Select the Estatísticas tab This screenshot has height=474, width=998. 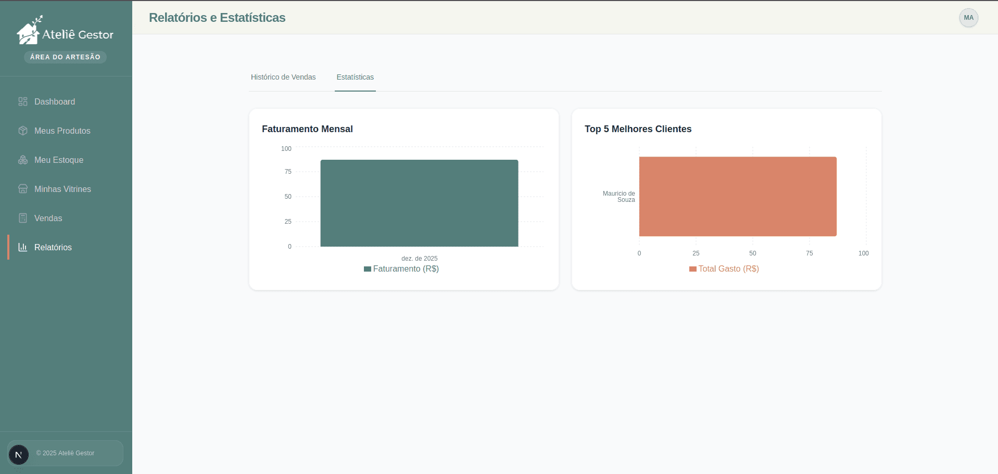(x=355, y=77)
